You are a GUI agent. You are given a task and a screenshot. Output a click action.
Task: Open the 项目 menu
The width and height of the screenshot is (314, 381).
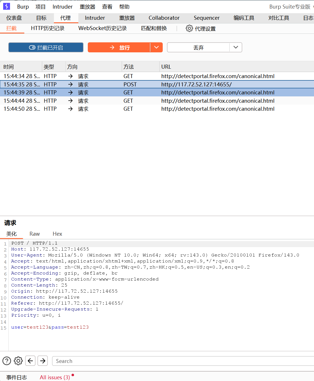tap(41, 7)
